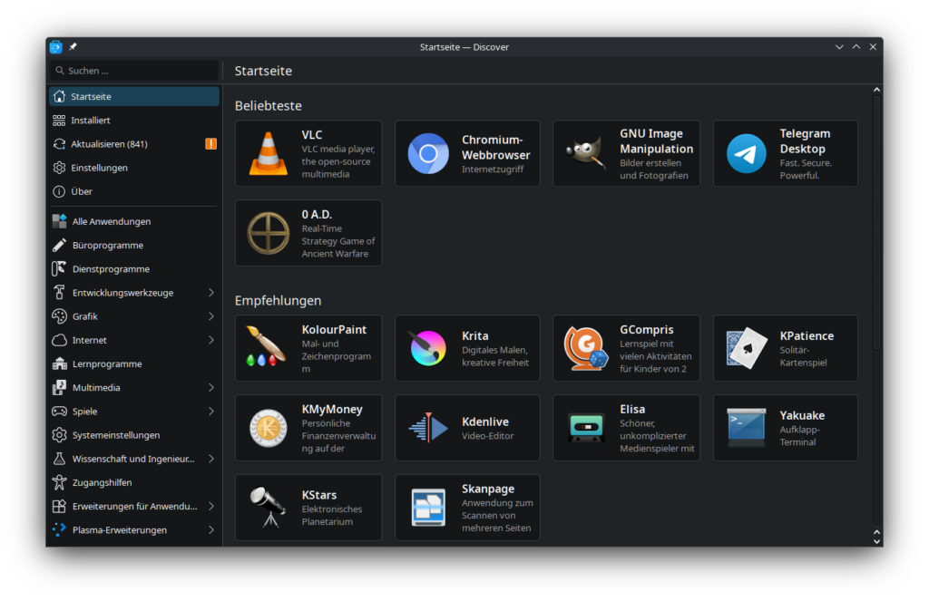Click the 0 A.D. game icon
The width and height of the screenshot is (929, 601).
(269, 233)
